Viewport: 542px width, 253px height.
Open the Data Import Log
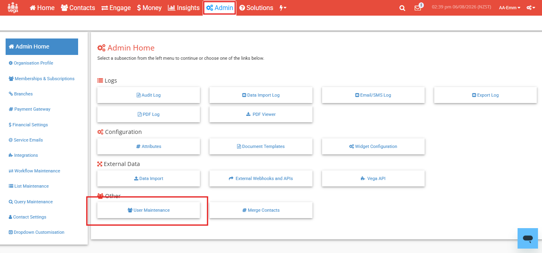click(261, 95)
